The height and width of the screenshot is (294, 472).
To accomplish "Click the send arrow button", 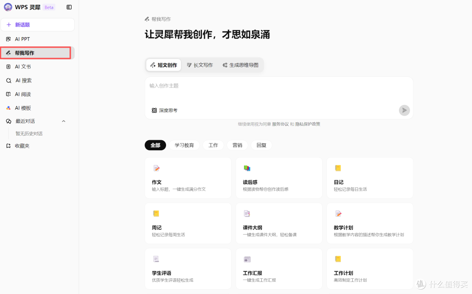I will (x=404, y=110).
